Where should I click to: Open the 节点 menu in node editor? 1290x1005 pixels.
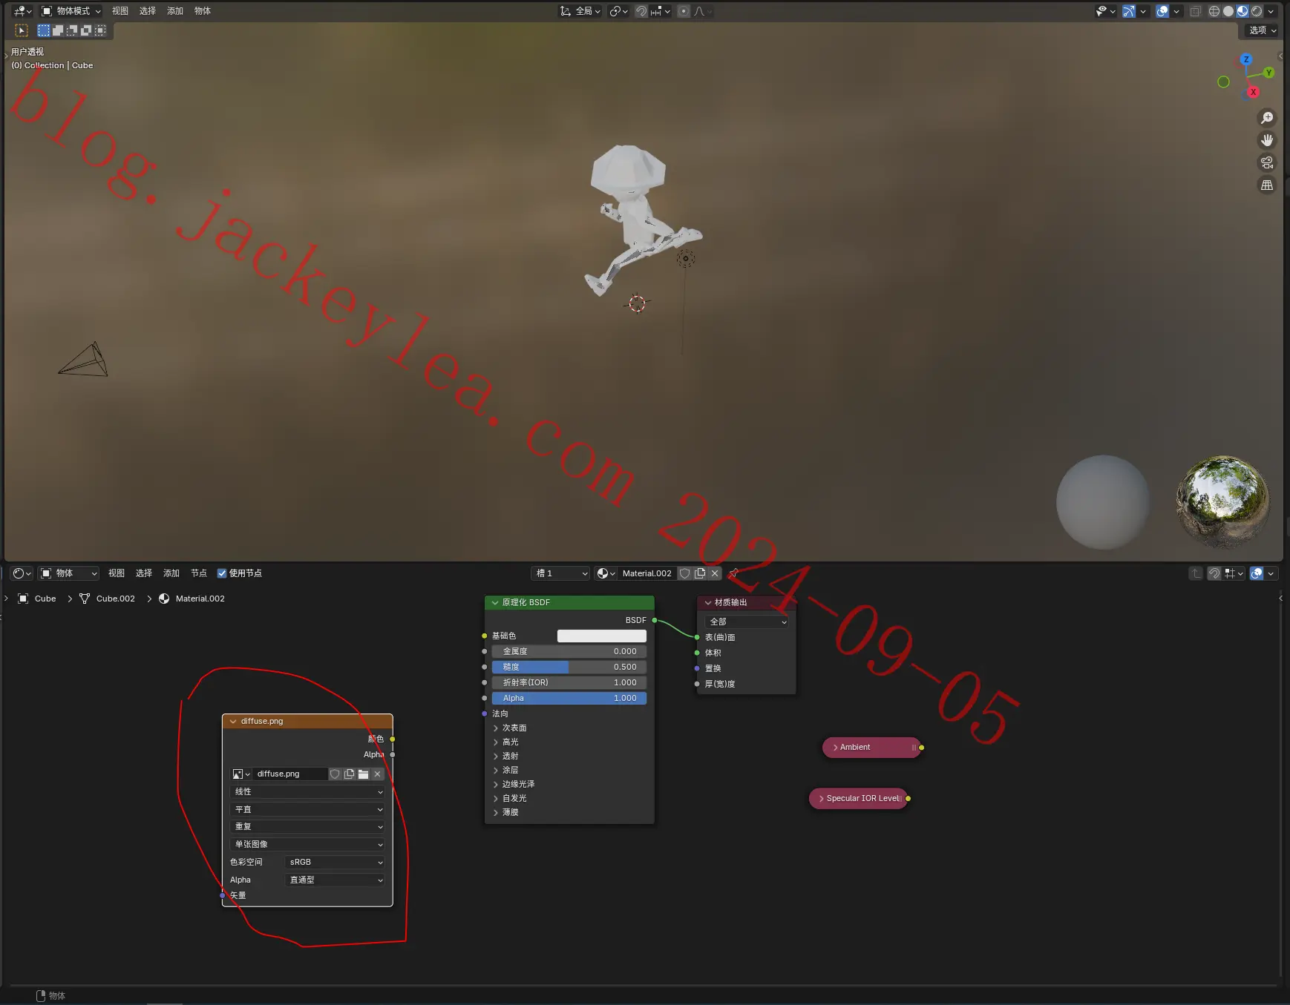[199, 573]
